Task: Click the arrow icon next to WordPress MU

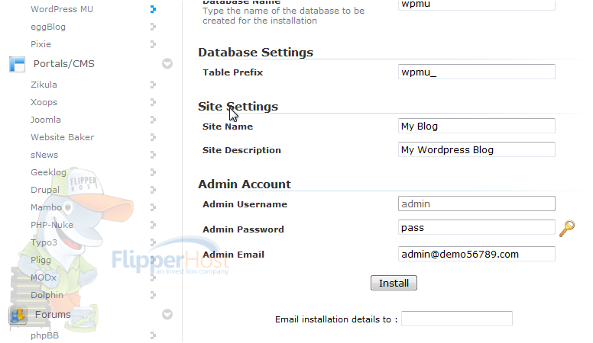Action: (x=153, y=9)
